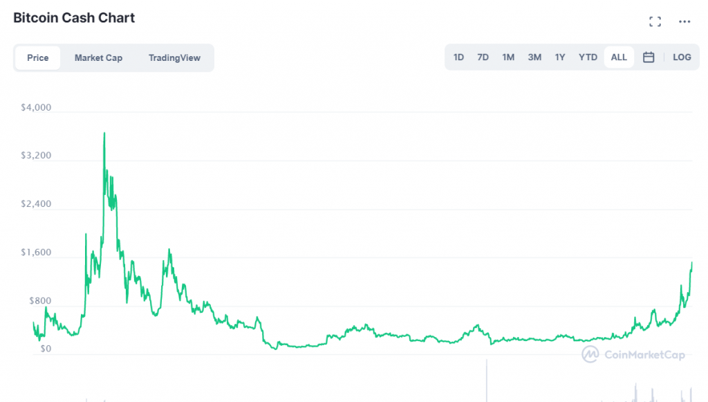Select the ALL time range button
Screen dimensions: 708x402
click(618, 57)
